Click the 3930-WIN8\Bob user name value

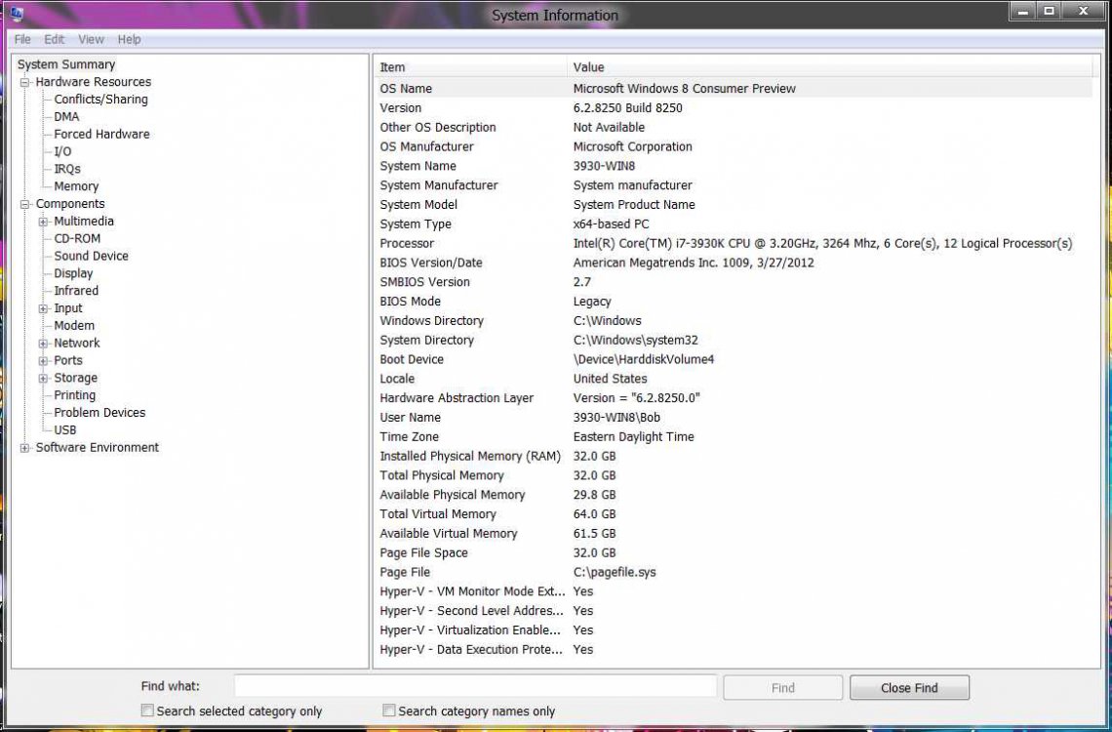pyautogui.click(x=616, y=417)
